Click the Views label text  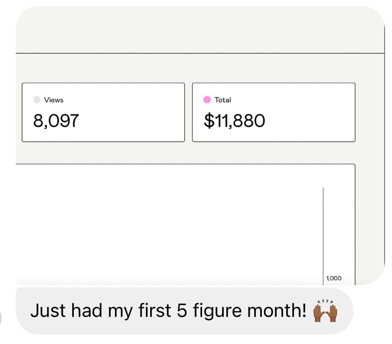coord(54,100)
